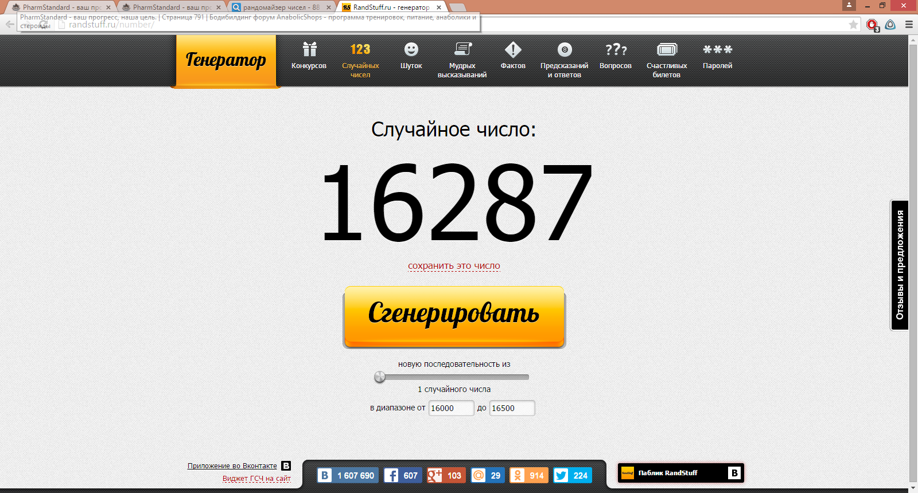Open the Шуток smiley face generator

411,56
